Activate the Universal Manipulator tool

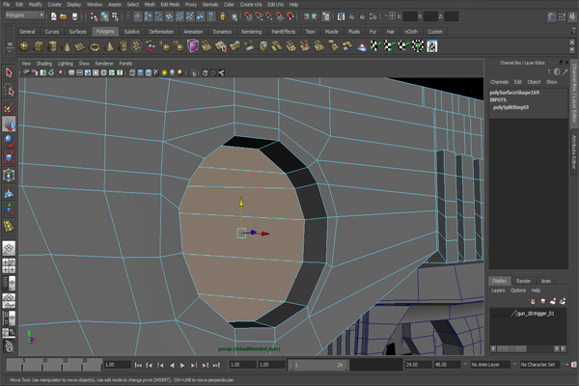click(9, 175)
